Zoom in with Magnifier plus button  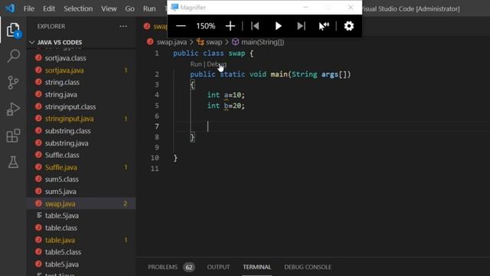pos(230,26)
